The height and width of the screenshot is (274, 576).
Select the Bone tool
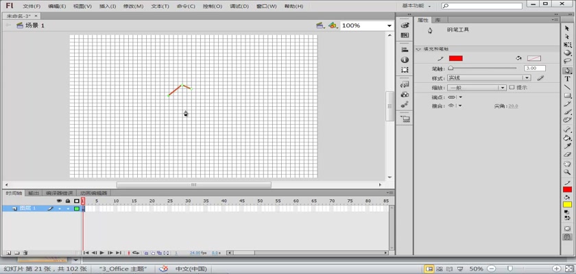567,129
